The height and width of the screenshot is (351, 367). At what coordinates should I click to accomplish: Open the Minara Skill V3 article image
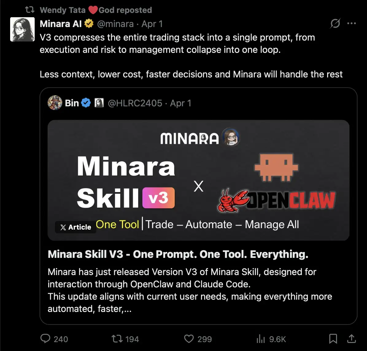pos(198,180)
